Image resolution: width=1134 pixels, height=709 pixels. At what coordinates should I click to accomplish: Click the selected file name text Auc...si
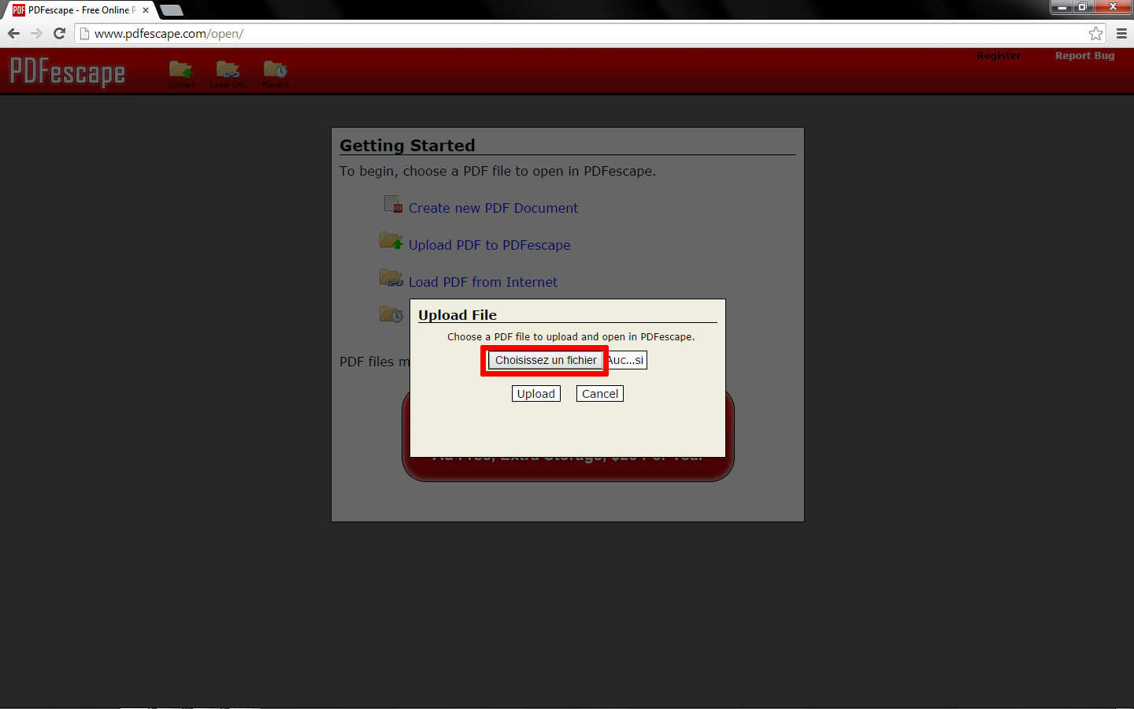[626, 360]
